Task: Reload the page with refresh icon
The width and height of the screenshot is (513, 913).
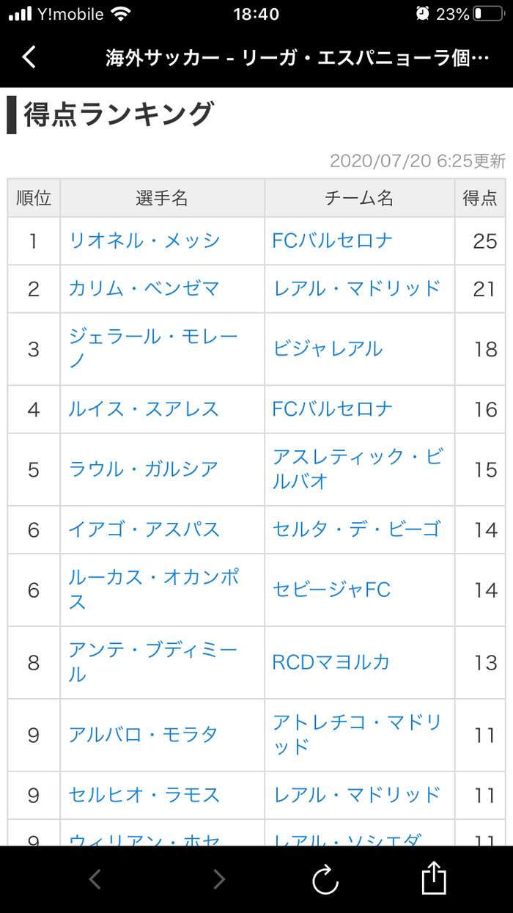Action: [325, 879]
